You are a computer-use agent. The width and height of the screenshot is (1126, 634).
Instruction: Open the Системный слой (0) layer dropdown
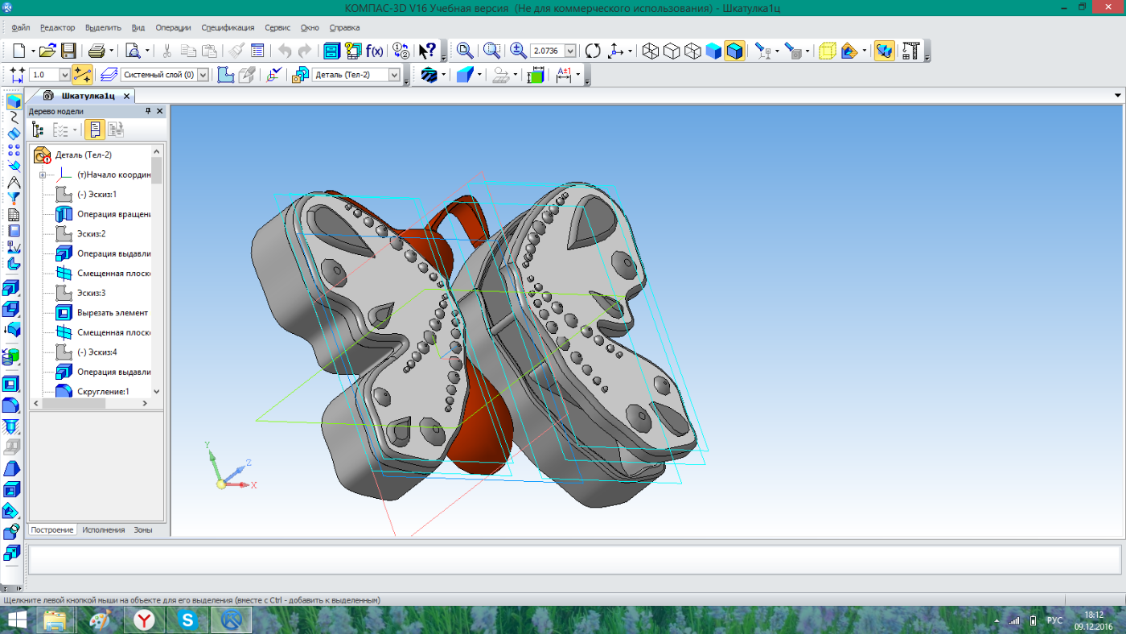point(203,75)
